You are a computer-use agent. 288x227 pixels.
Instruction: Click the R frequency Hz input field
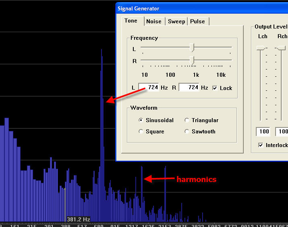[x=189, y=87]
